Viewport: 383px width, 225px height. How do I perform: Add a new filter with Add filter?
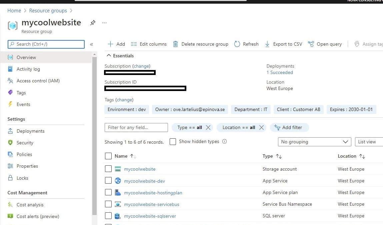(x=289, y=127)
